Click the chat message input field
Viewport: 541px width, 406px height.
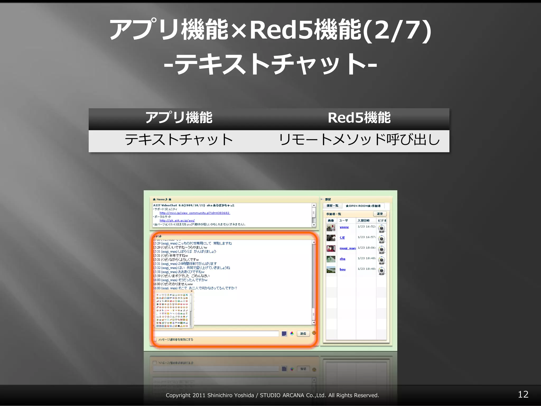coord(216,334)
